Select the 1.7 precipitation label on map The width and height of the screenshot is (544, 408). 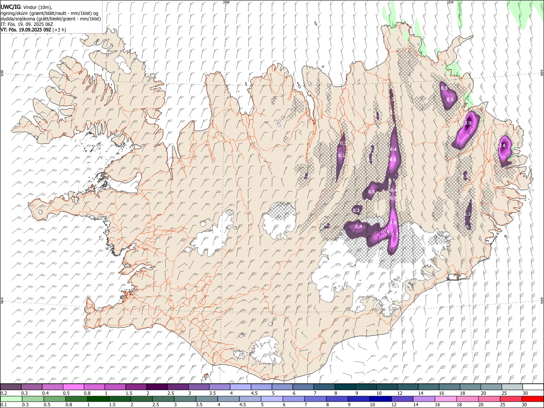[394, 235]
